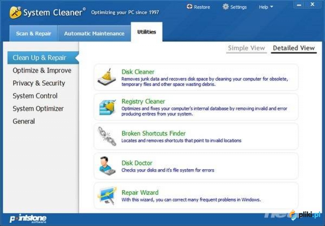This screenshot has width=325, height=226.
Task: Launch Registry Cleaner title link
Action: 143,101
